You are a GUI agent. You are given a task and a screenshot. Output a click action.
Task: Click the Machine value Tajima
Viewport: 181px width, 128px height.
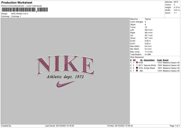pos(148,19)
